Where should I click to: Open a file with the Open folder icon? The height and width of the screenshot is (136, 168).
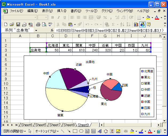[12, 24]
